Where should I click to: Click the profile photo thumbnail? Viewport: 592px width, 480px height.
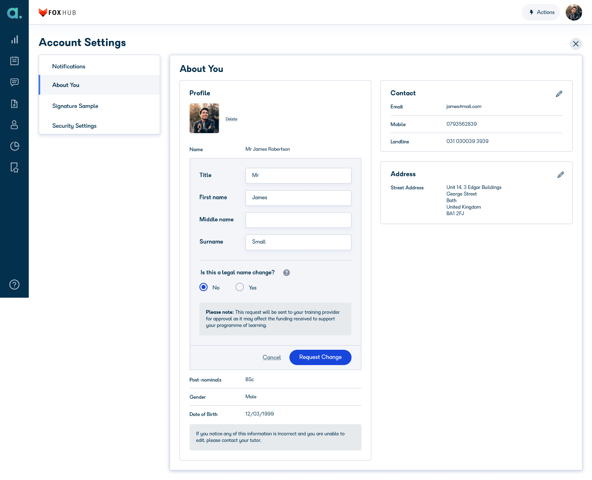pos(204,118)
